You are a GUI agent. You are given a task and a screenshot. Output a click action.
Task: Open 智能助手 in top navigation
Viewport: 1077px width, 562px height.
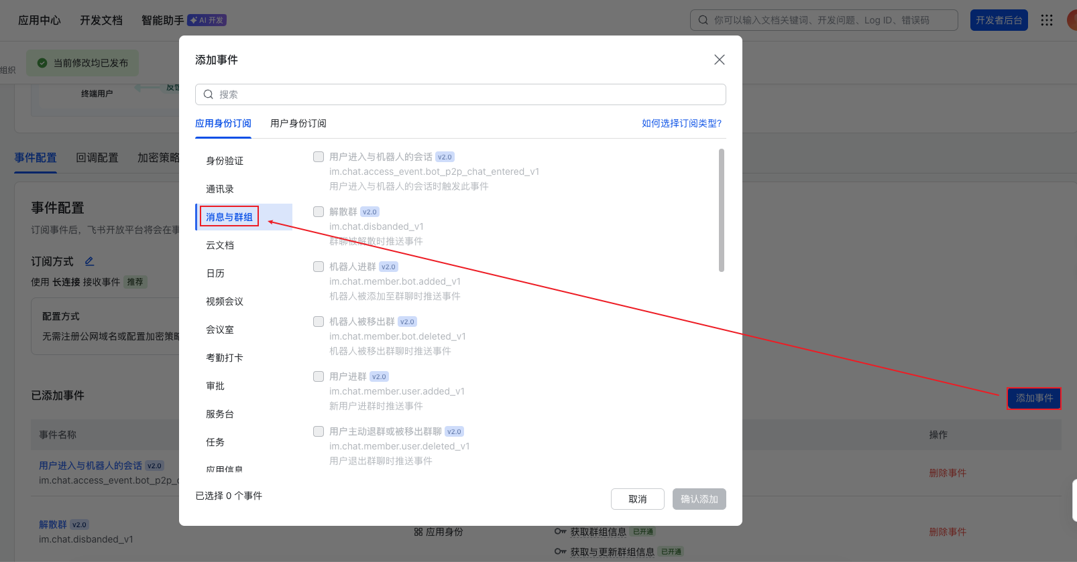tap(163, 20)
